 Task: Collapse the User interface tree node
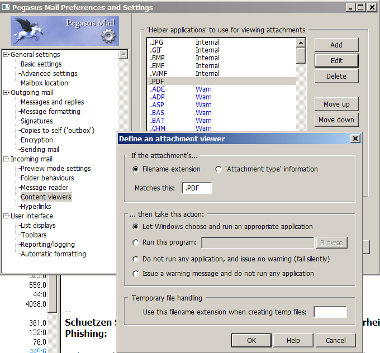6,216
